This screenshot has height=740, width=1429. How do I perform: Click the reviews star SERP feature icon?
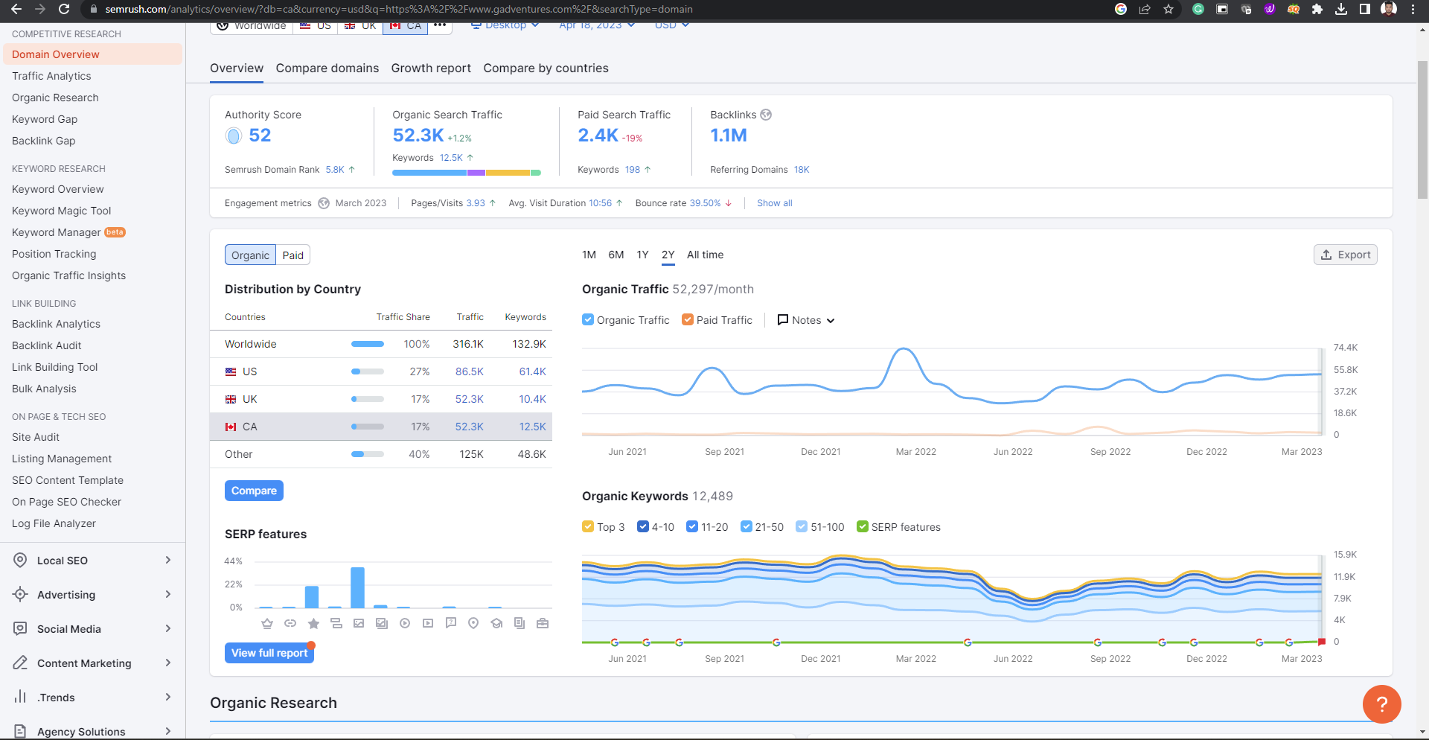coord(313,623)
